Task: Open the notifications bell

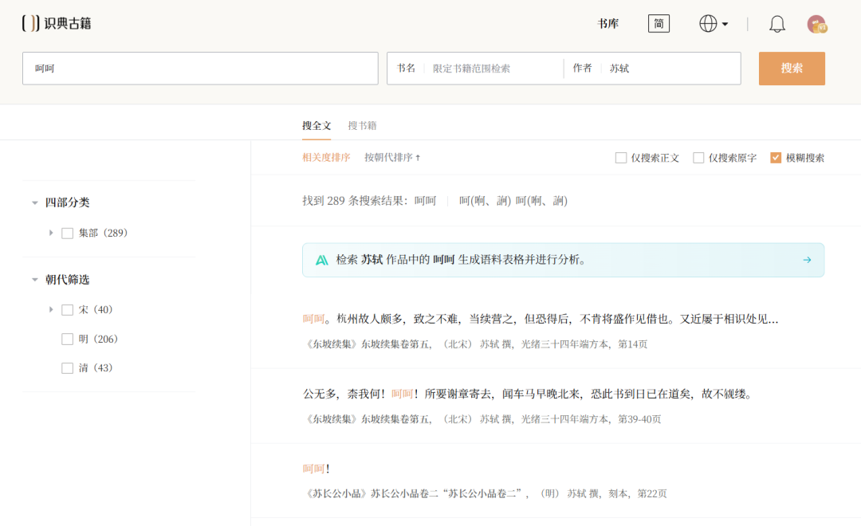Action: [776, 24]
